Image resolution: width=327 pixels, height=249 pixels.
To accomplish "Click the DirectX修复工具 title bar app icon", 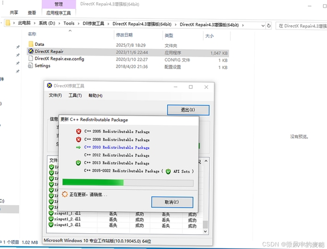I will pyautogui.click(x=50, y=86).
